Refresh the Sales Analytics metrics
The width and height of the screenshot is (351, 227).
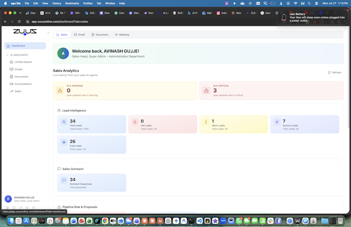coord(335,73)
